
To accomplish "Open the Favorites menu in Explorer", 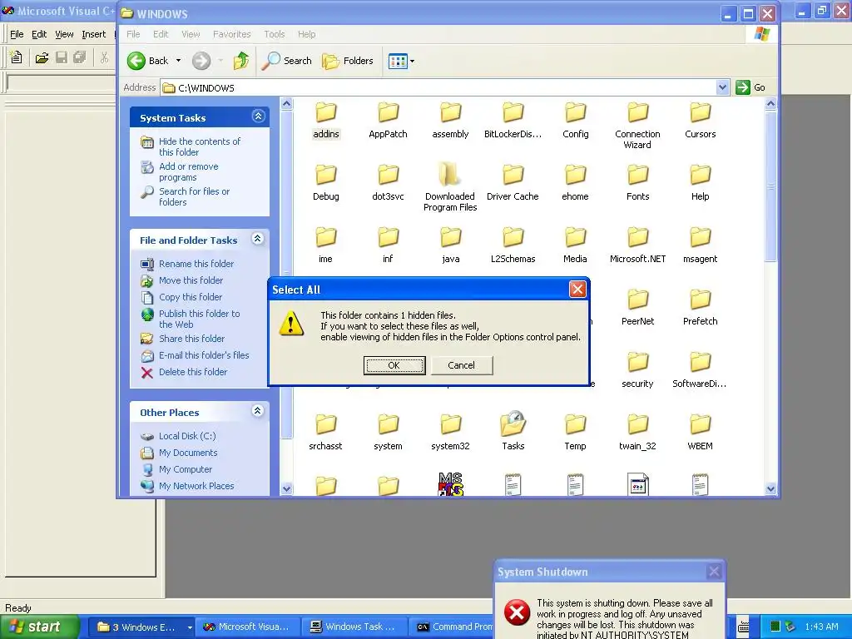I will coord(232,34).
